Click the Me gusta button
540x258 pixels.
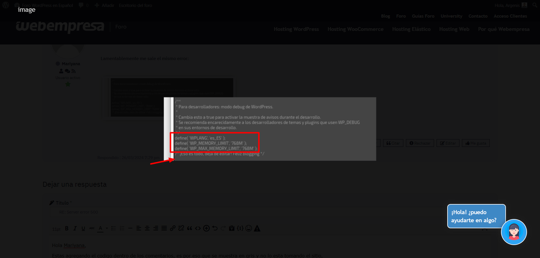click(x=476, y=143)
